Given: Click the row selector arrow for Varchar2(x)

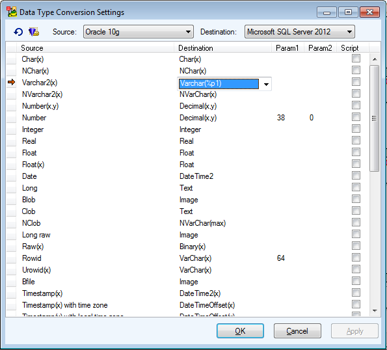Looking at the screenshot, I should tap(11, 82).
